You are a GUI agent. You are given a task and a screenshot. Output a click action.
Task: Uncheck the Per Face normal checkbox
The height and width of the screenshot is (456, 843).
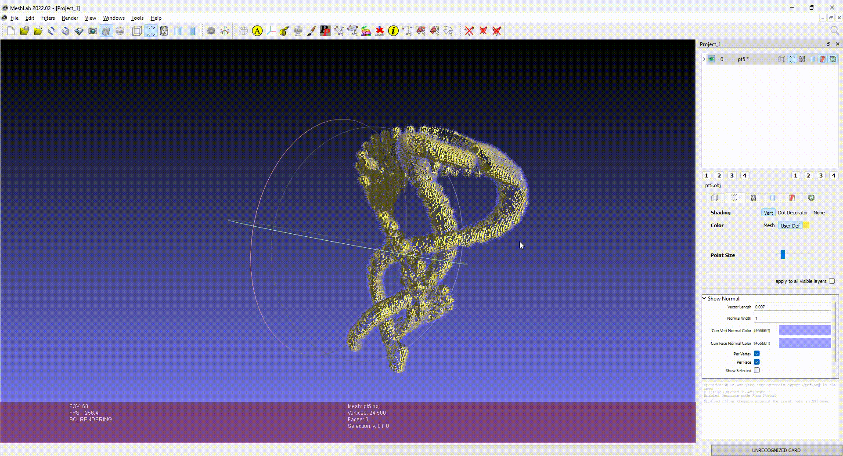(757, 362)
